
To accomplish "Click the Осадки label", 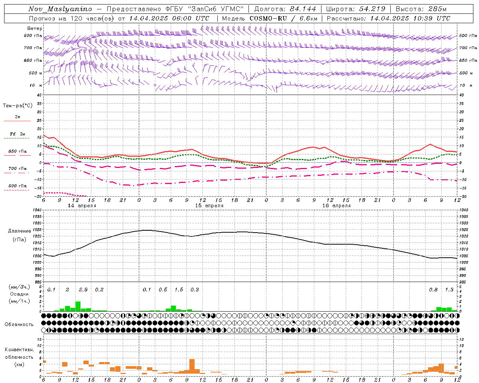I will (x=19, y=294).
